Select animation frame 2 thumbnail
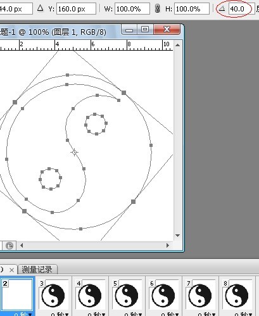259x316 pixels. tap(17, 294)
